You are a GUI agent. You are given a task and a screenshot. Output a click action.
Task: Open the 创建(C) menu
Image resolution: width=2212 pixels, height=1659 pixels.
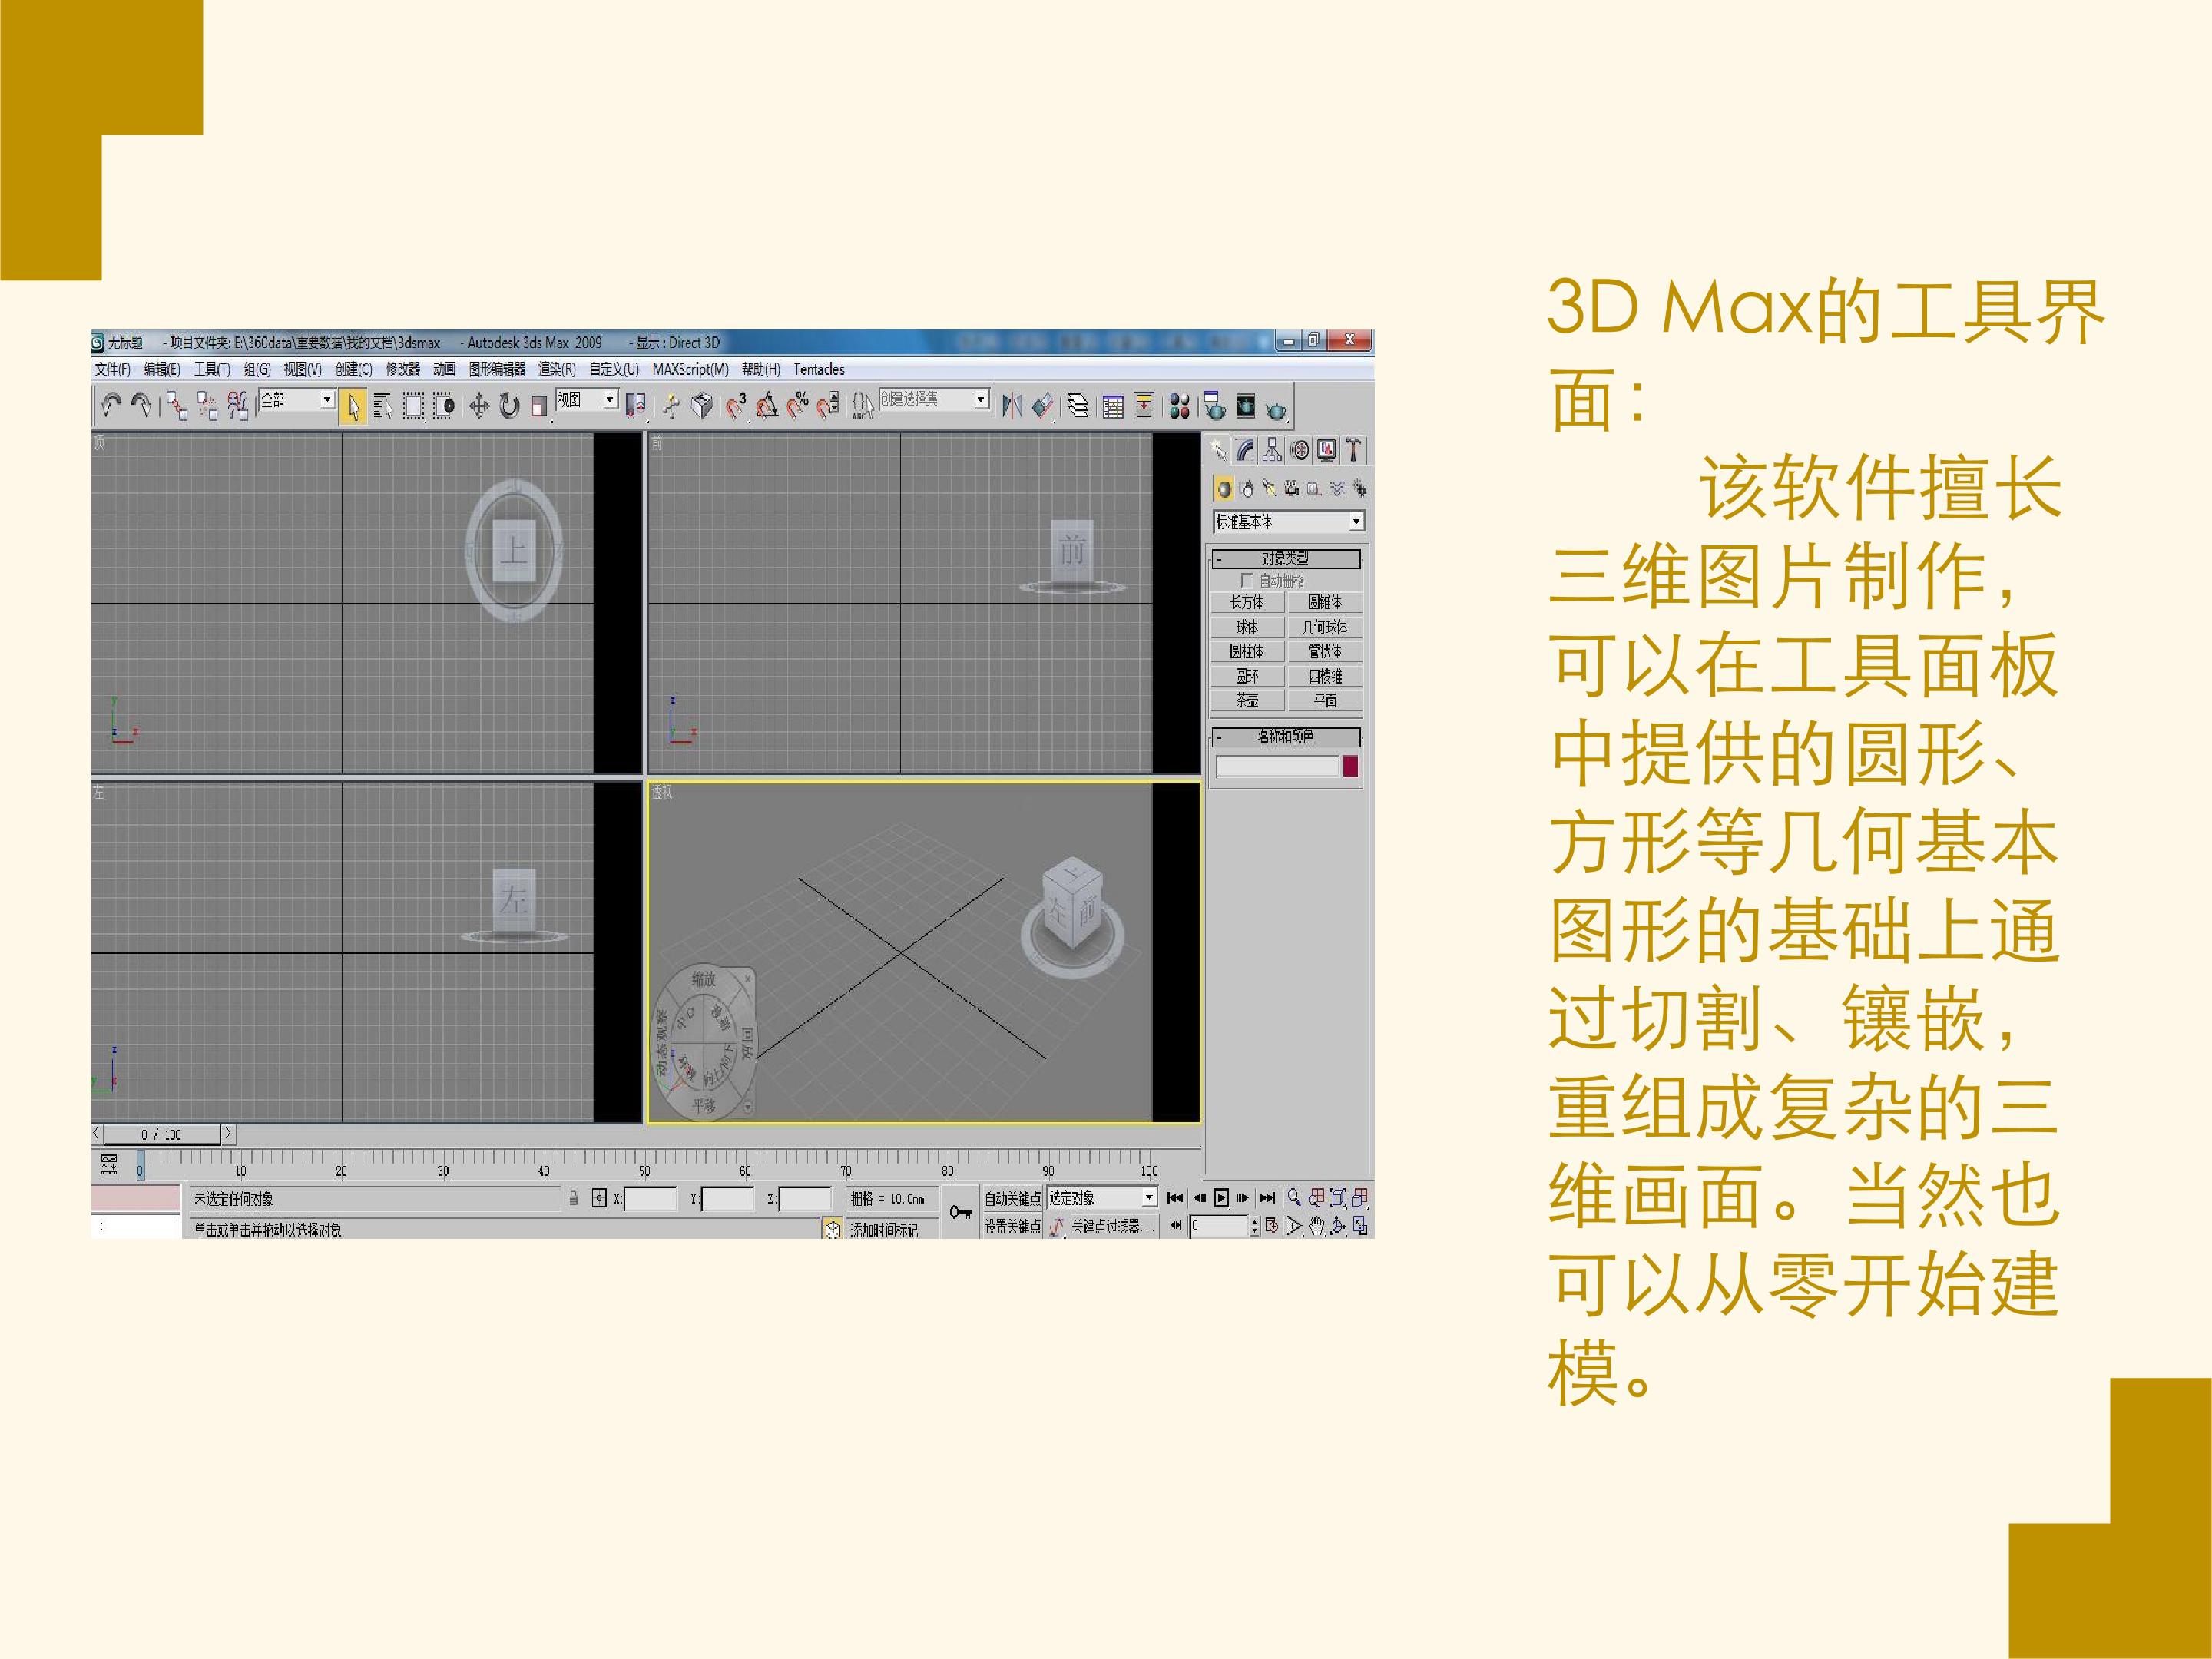pos(354,369)
